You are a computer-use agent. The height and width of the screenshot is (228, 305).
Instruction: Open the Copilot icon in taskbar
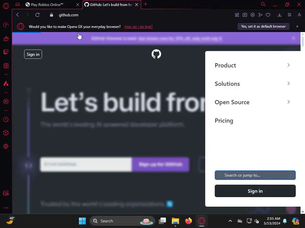pos(296,221)
